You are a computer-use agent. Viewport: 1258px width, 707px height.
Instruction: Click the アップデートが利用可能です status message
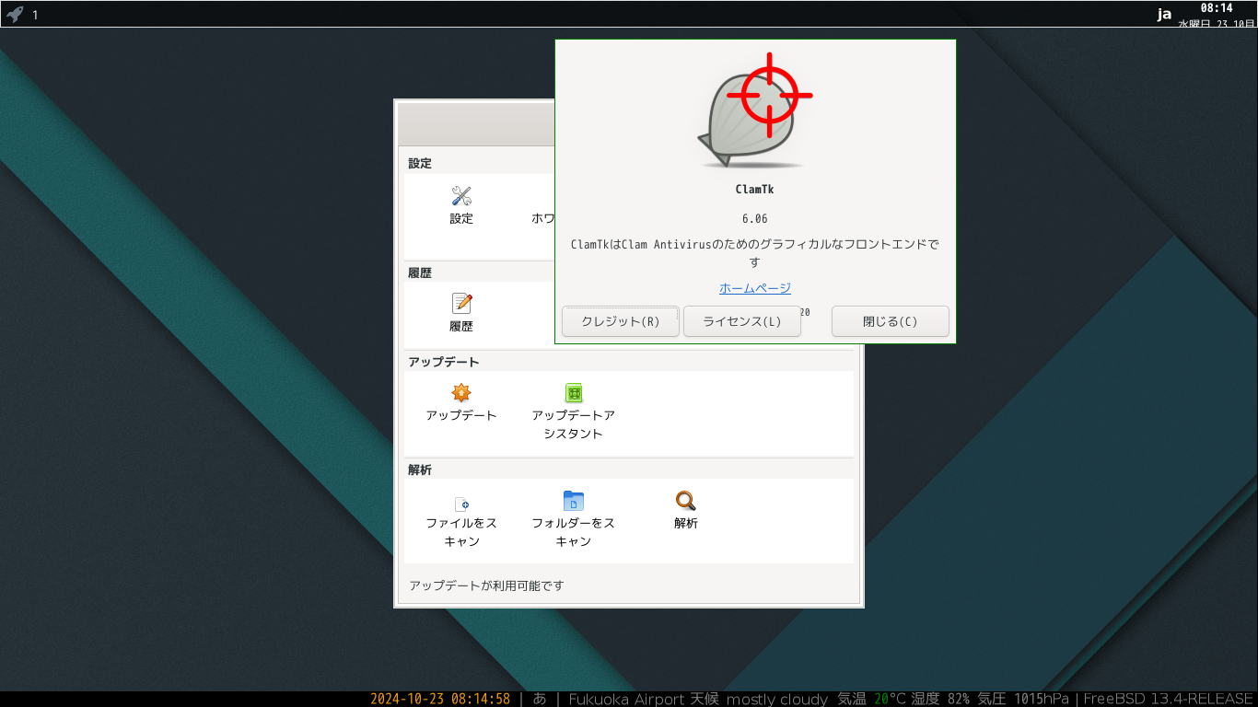pyautogui.click(x=486, y=585)
